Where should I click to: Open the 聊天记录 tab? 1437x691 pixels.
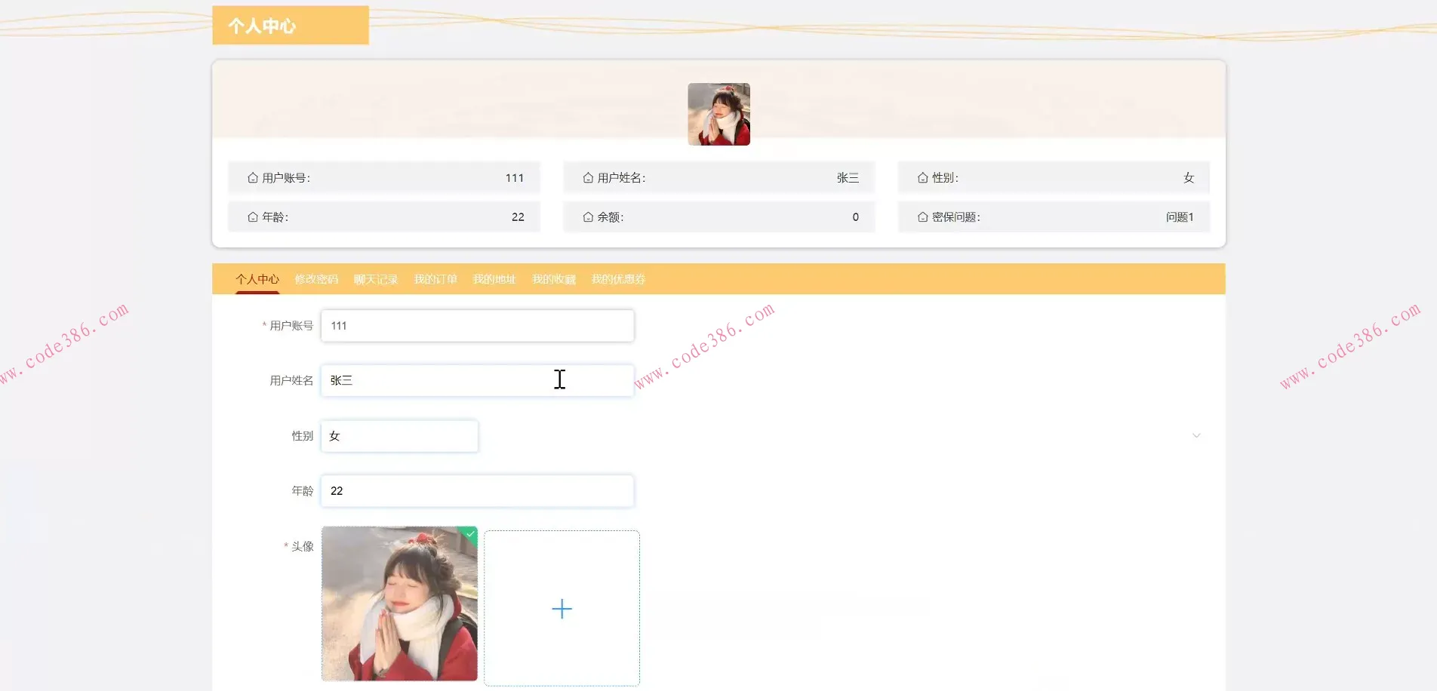(x=376, y=279)
